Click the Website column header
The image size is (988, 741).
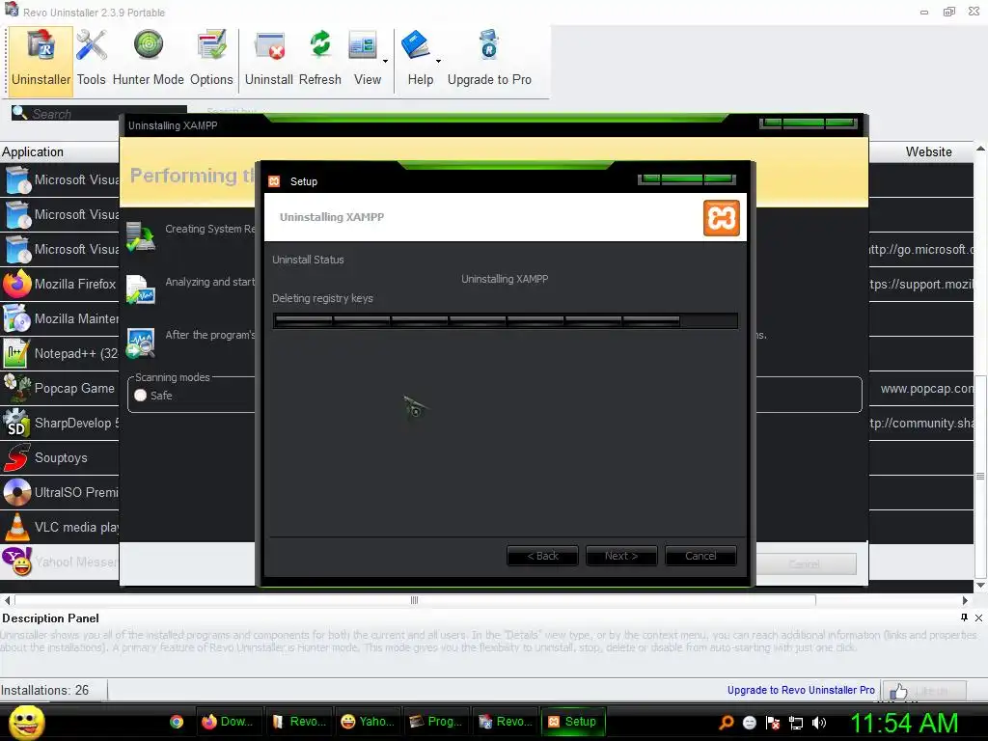point(928,151)
